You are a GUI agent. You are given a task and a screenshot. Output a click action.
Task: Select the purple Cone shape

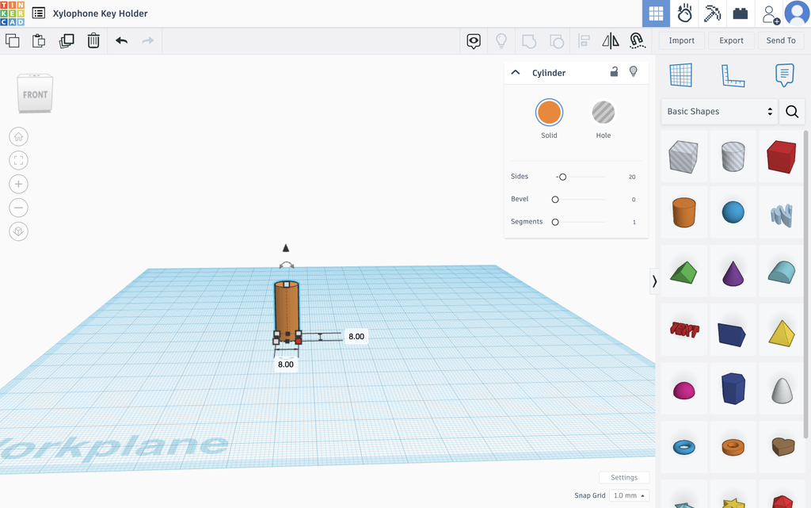(x=733, y=273)
